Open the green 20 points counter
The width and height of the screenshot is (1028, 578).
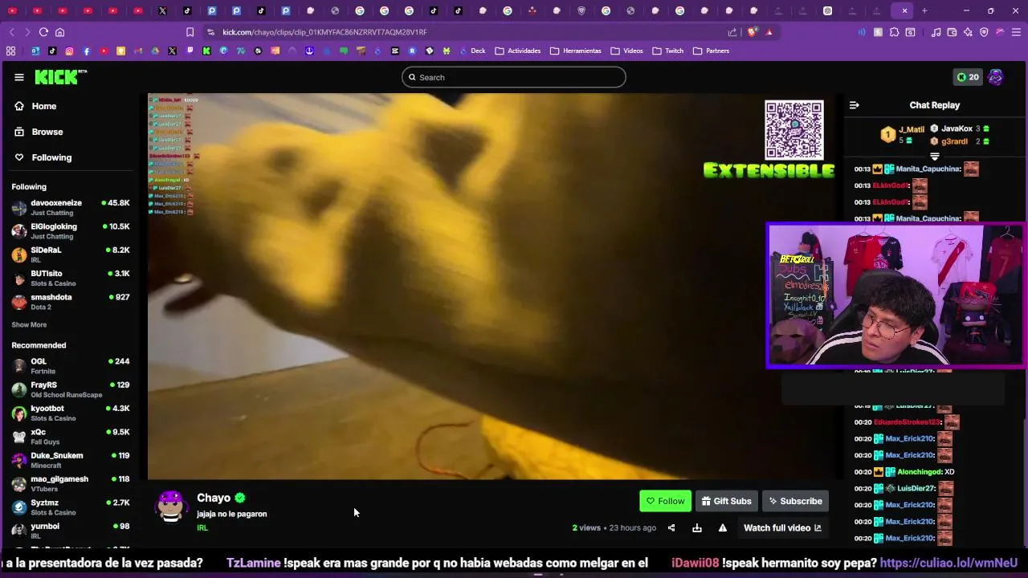point(968,77)
